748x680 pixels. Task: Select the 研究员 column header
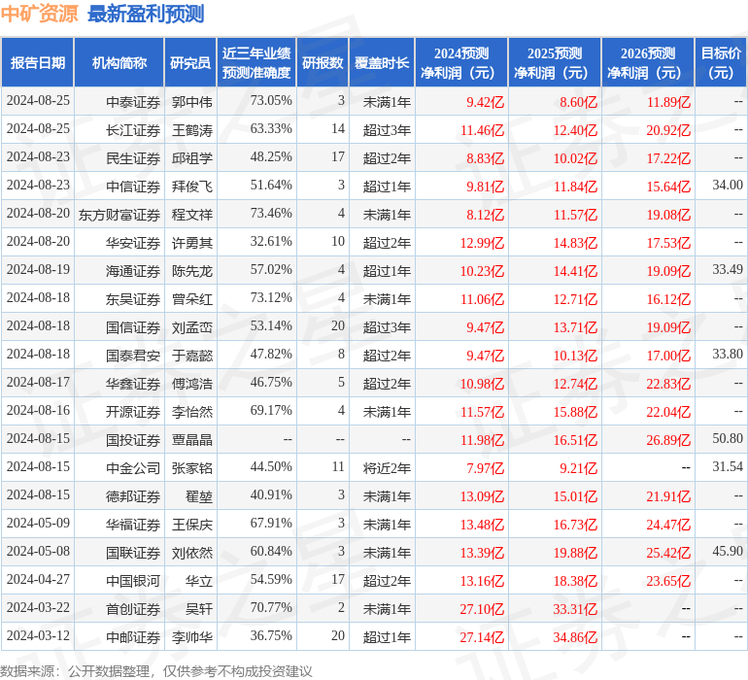click(x=189, y=63)
